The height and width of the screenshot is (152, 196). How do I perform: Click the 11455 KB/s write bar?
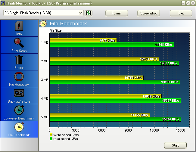[100, 115]
